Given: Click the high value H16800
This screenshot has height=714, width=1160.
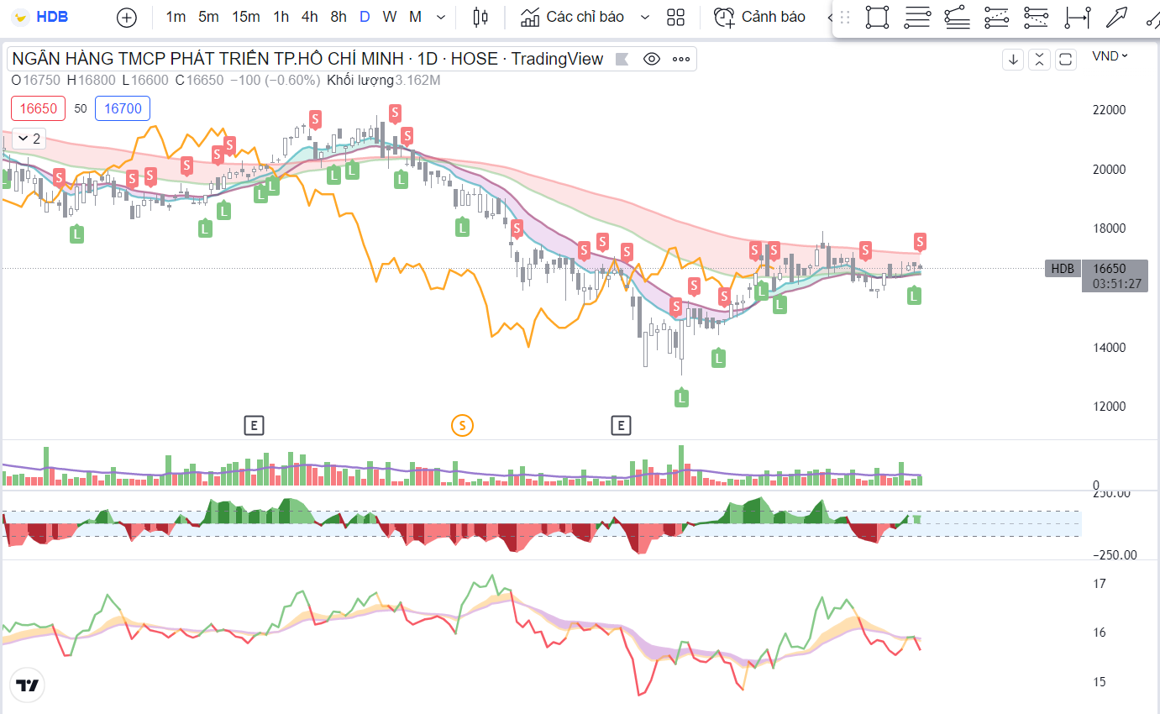Looking at the screenshot, I should tap(92, 81).
